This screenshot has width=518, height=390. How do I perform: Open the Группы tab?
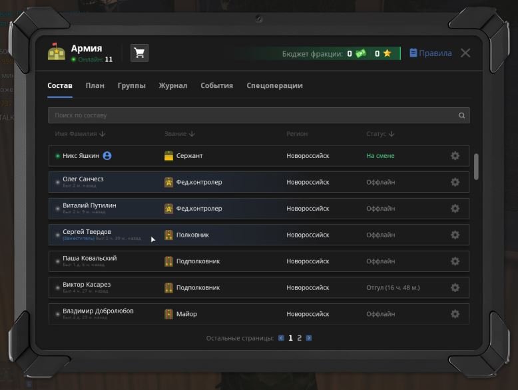click(131, 86)
